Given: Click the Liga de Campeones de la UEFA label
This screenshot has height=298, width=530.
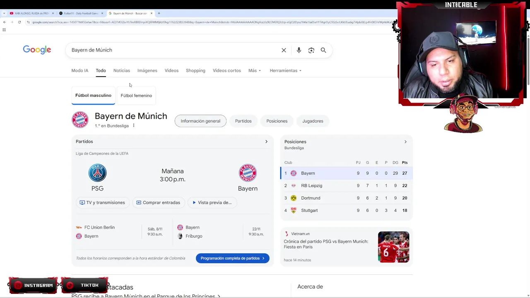Looking at the screenshot, I should 102,154.
